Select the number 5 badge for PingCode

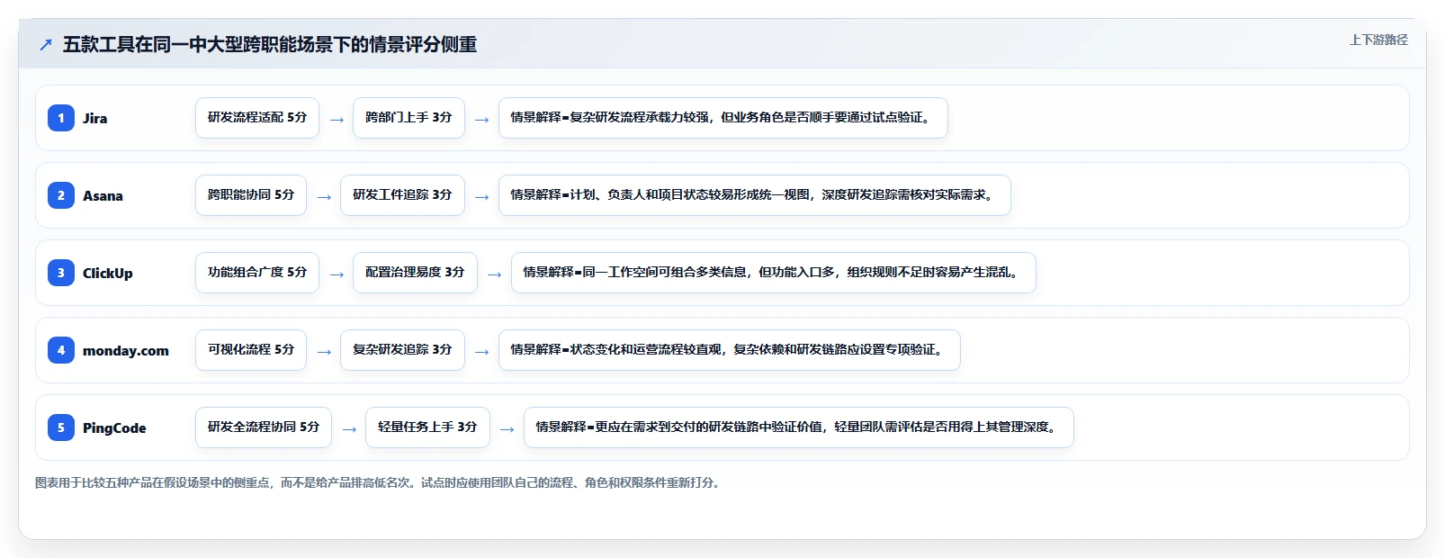(61, 427)
